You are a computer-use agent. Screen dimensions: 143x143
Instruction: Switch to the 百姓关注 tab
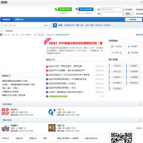coord(19,19)
